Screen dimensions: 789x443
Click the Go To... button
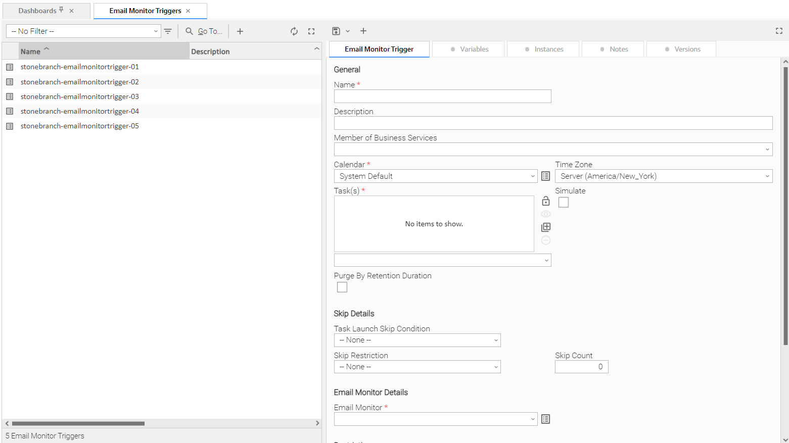[204, 31]
